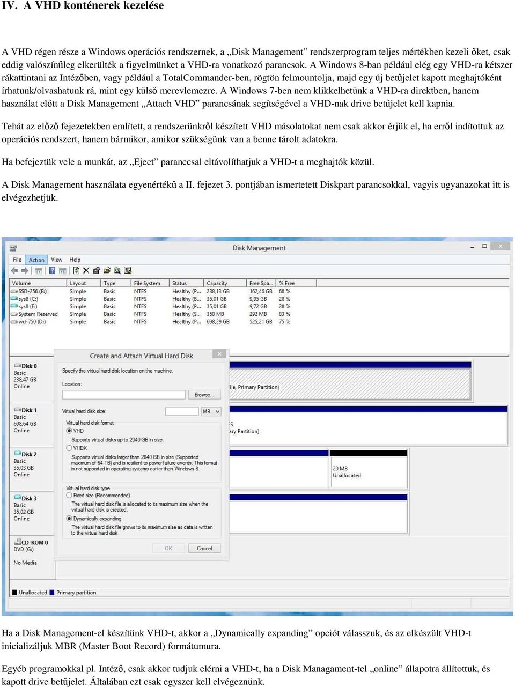Click the magnifier Explore toolbar icon
This screenshot has width=515, height=687.
117,271
